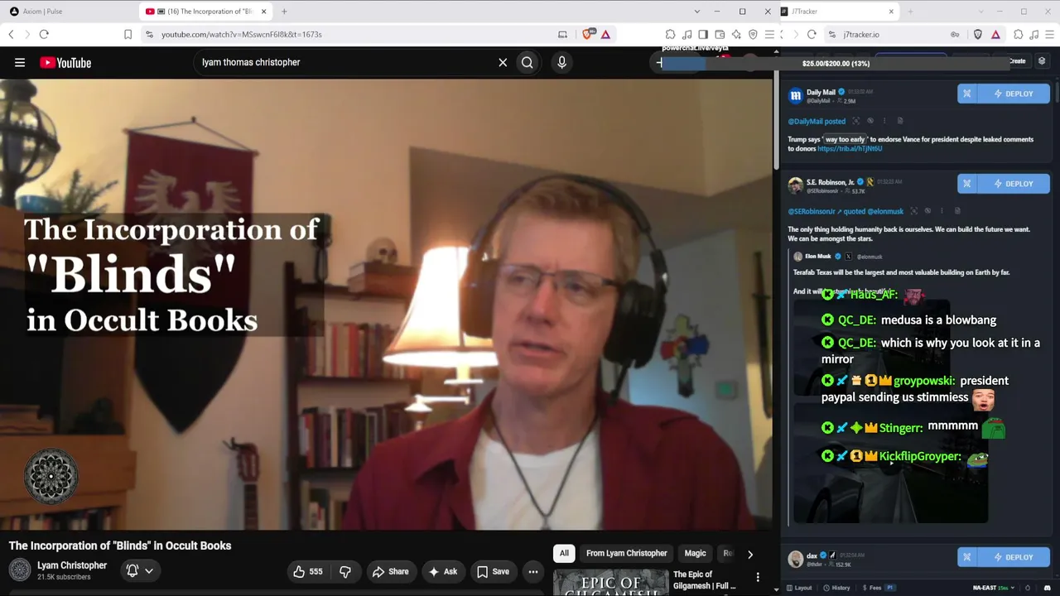Clear the YouTube search field text
1060x596 pixels.
tap(503, 62)
